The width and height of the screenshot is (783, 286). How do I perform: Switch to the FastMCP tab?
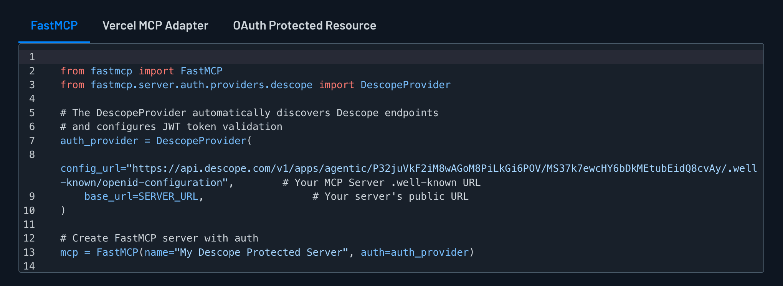[x=54, y=25]
